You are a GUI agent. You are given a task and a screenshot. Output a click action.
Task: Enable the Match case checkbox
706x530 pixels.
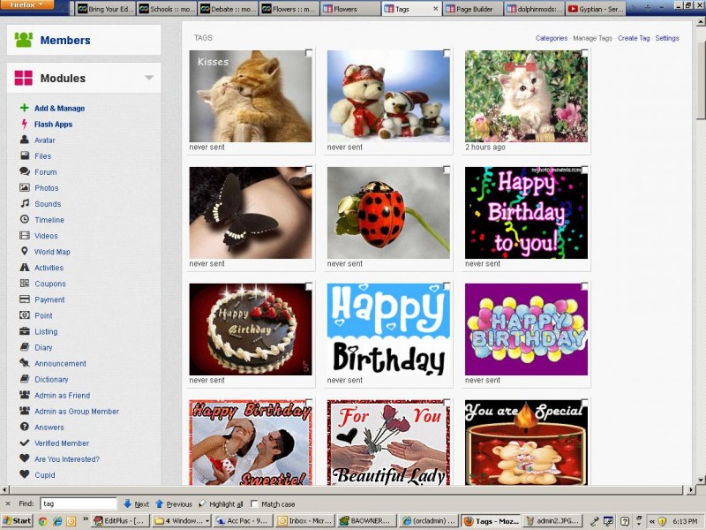click(x=255, y=503)
